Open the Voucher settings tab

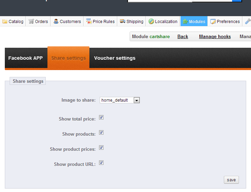(114, 58)
